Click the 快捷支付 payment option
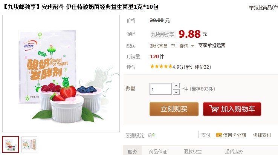This screenshot has width=278, height=155. tap(262, 135)
